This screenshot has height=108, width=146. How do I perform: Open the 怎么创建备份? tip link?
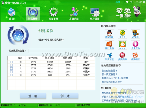[x=109, y=71]
